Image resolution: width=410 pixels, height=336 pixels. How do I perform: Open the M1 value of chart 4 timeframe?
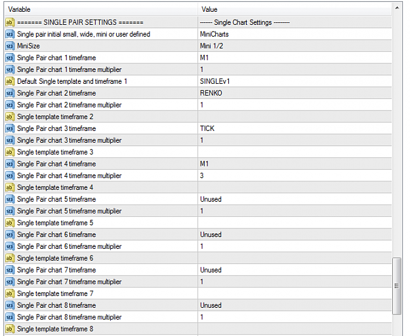tap(295, 164)
